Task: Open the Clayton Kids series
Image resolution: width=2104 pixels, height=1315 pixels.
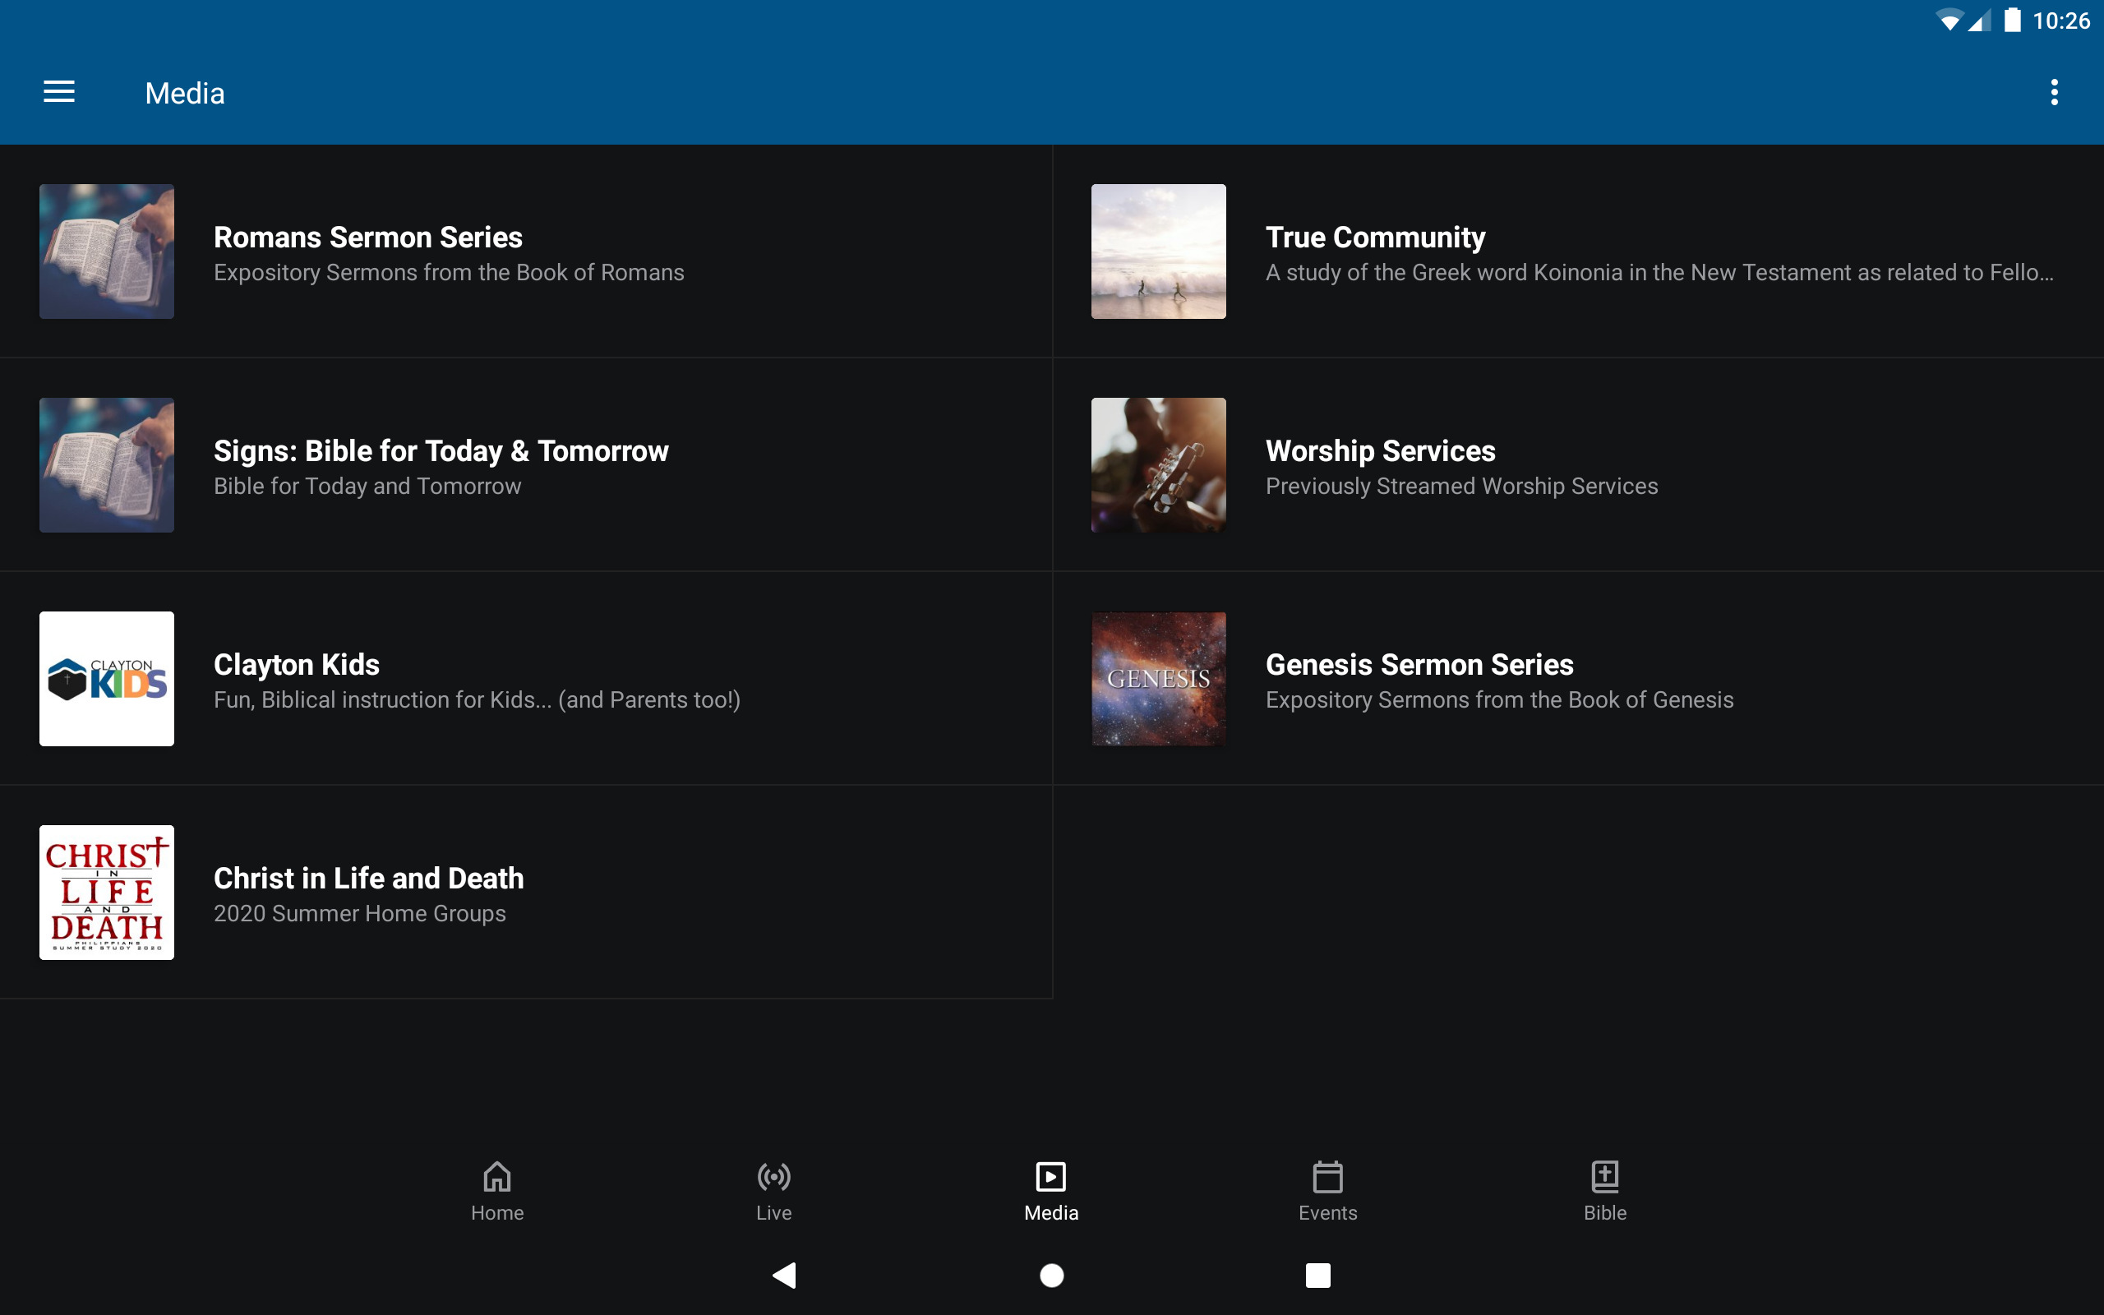Action: pos(522,679)
